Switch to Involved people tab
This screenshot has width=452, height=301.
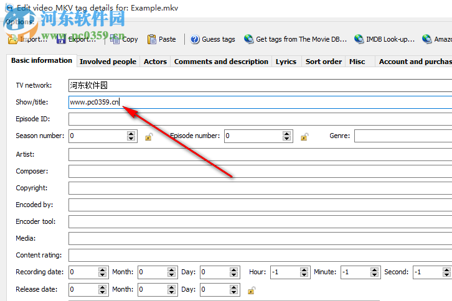pos(108,62)
